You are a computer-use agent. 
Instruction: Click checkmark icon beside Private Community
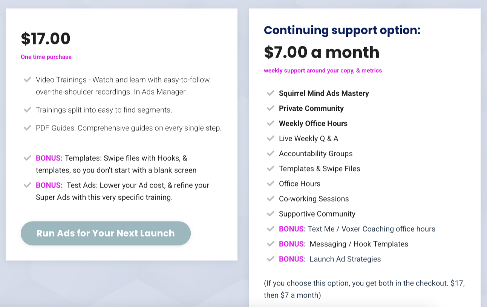[270, 108]
